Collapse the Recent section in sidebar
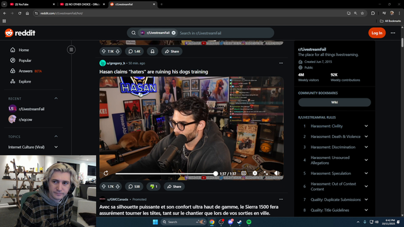This screenshot has height=227, width=404. 56,98
